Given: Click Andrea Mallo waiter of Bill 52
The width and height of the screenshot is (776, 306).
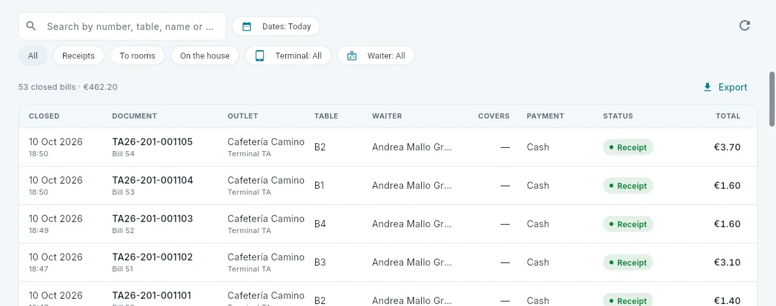Looking at the screenshot, I should (411, 224).
